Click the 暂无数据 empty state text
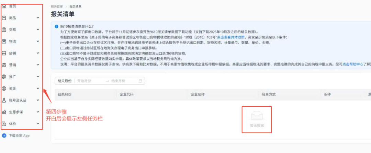This screenshot has height=153, width=371. [257, 125]
